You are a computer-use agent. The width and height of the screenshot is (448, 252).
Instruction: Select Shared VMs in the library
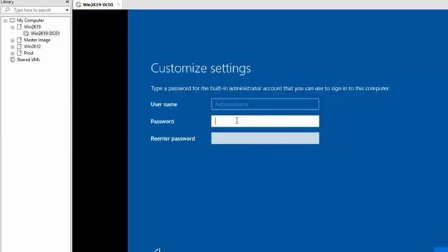[x=28, y=59]
